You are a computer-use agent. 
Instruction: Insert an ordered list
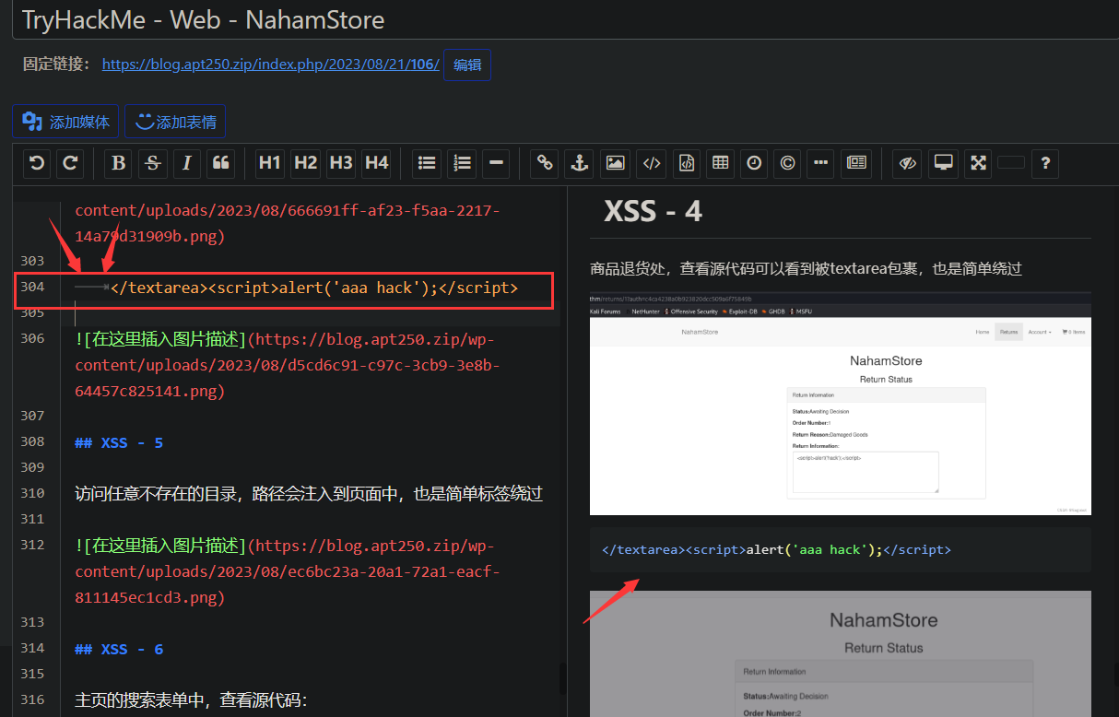(462, 163)
